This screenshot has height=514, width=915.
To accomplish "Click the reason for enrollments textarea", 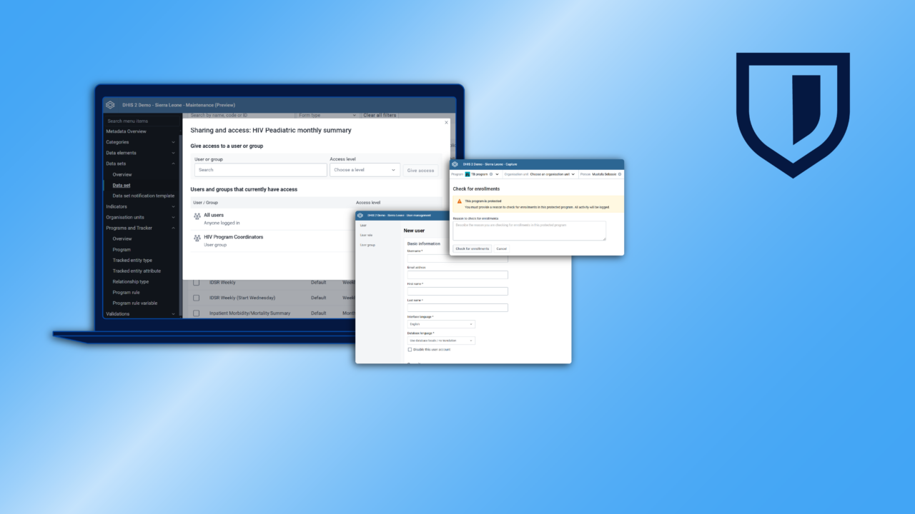I will (x=530, y=231).
